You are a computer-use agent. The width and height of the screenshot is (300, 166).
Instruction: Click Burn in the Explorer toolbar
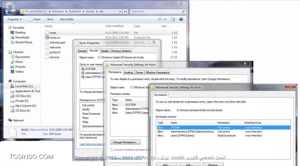click(x=50, y=19)
